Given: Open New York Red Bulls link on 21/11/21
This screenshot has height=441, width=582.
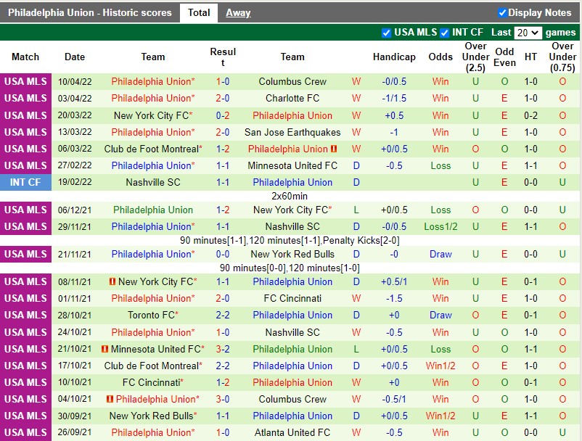Looking at the screenshot, I should (x=292, y=255).
